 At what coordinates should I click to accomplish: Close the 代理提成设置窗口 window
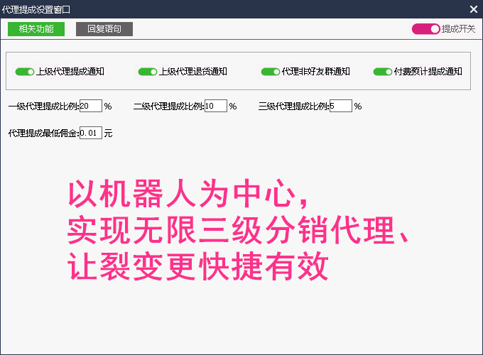pos(474,9)
